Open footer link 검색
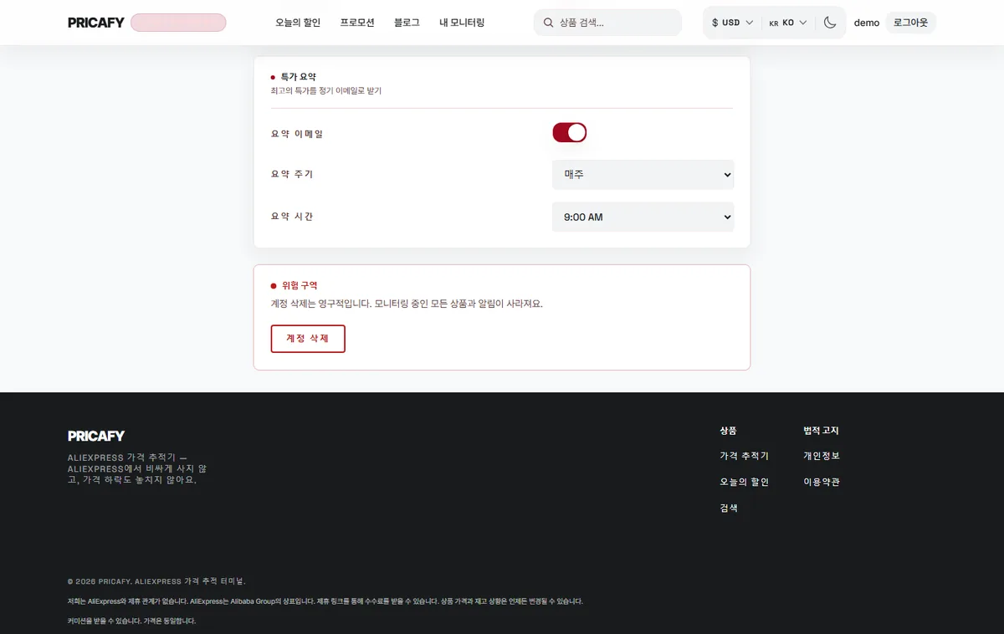1004x634 pixels. (729, 508)
